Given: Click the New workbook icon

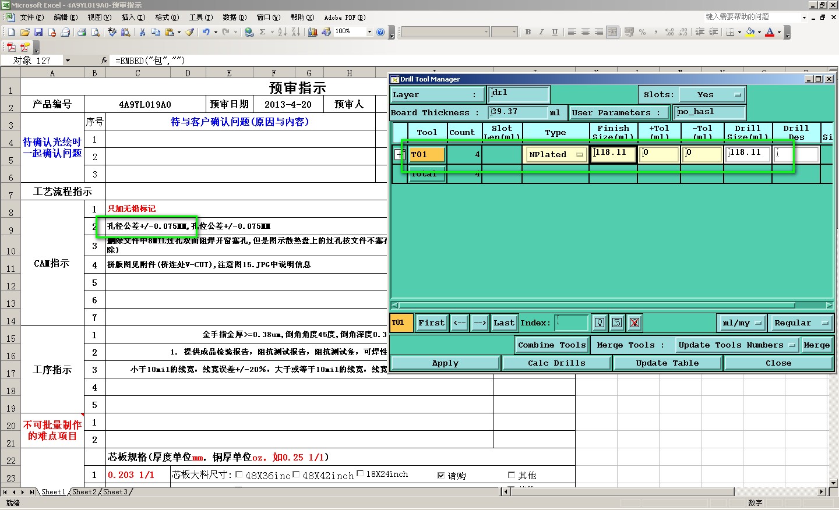Looking at the screenshot, I should pos(11,32).
